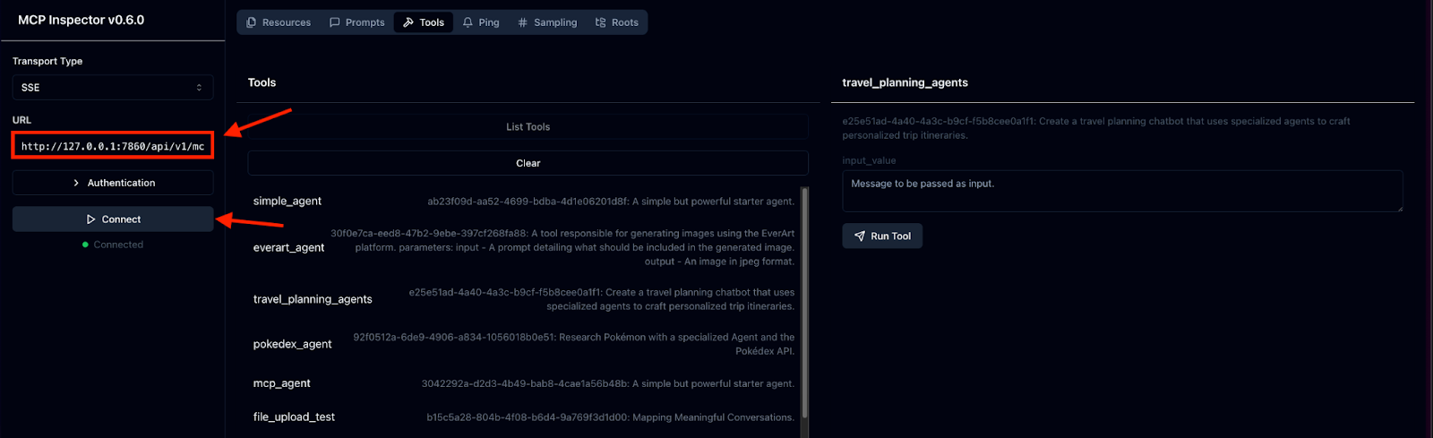Click the Ping bell icon
Image resolution: width=1433 pixels, height=438 pixels.
(x=468, y=22)
